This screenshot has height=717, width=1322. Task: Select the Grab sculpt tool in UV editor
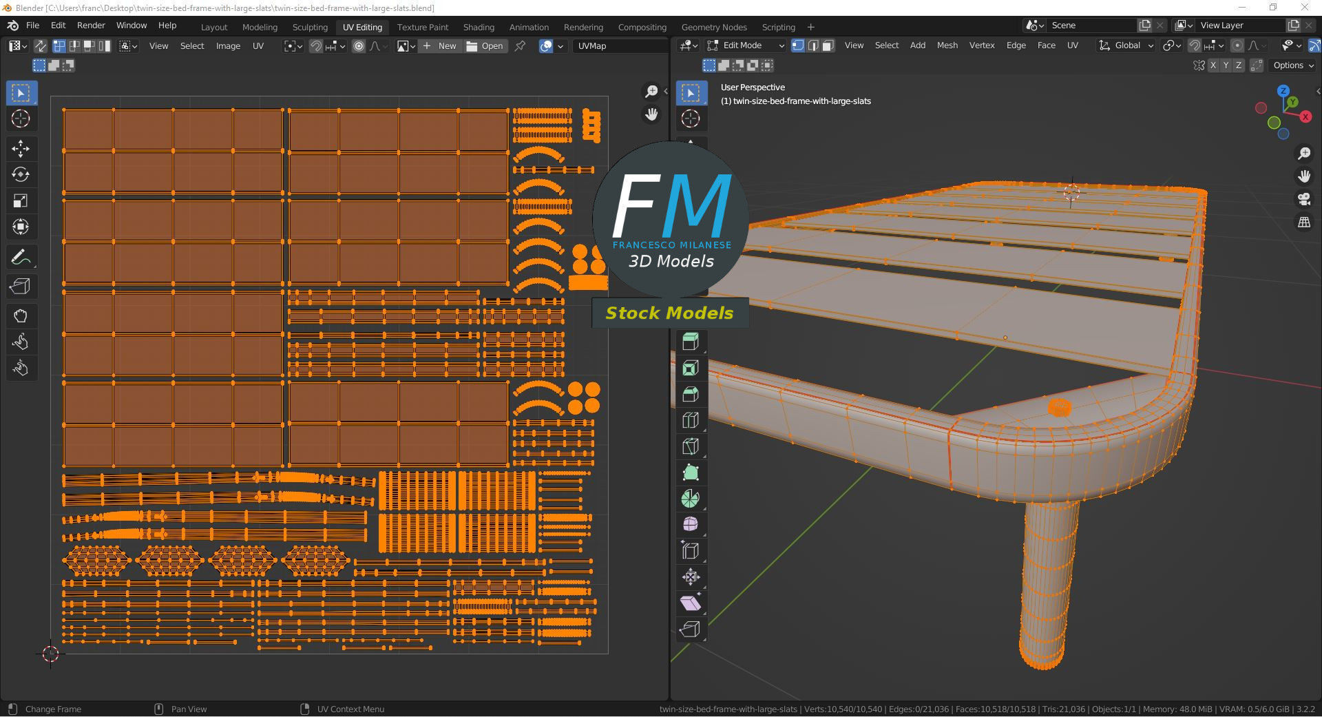click(21, 316)
